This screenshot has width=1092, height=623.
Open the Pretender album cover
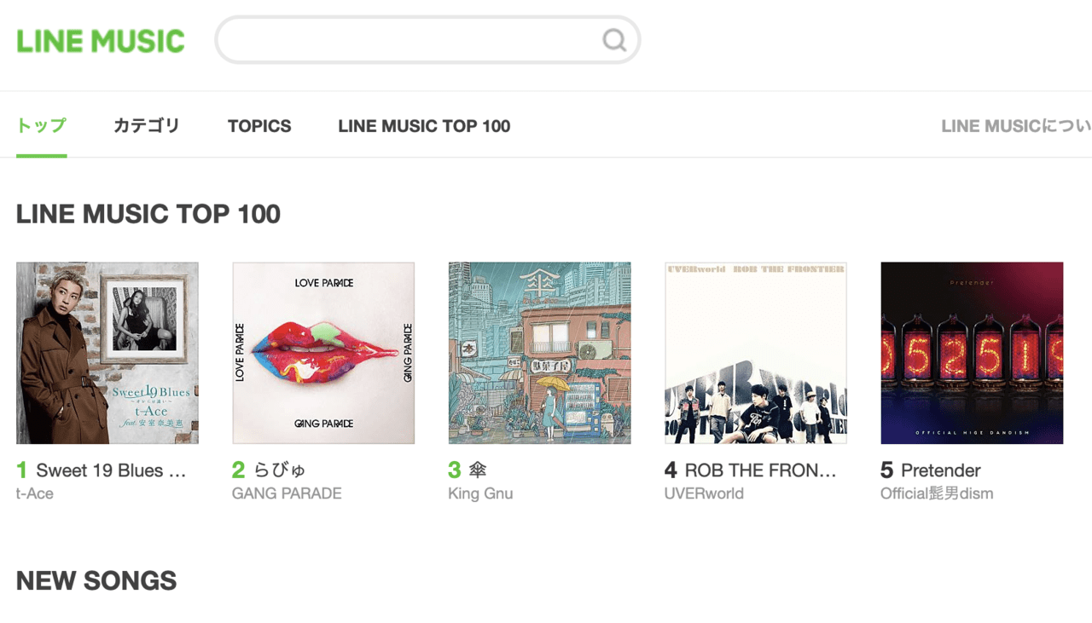click(x=972, y=353)
